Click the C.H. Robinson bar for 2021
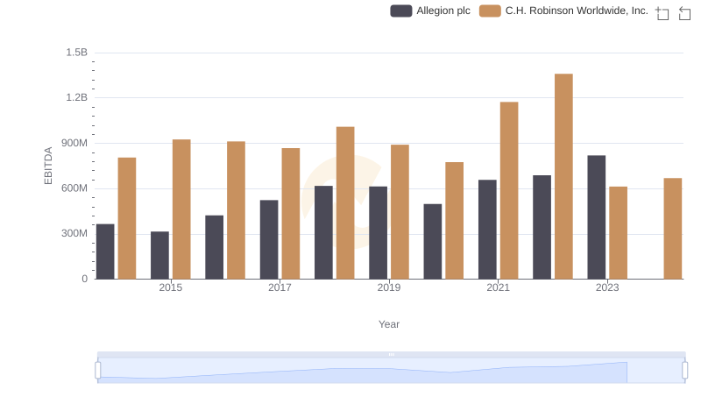The height and width of the screenshot is (404, 701). click(x=509, y=190)
